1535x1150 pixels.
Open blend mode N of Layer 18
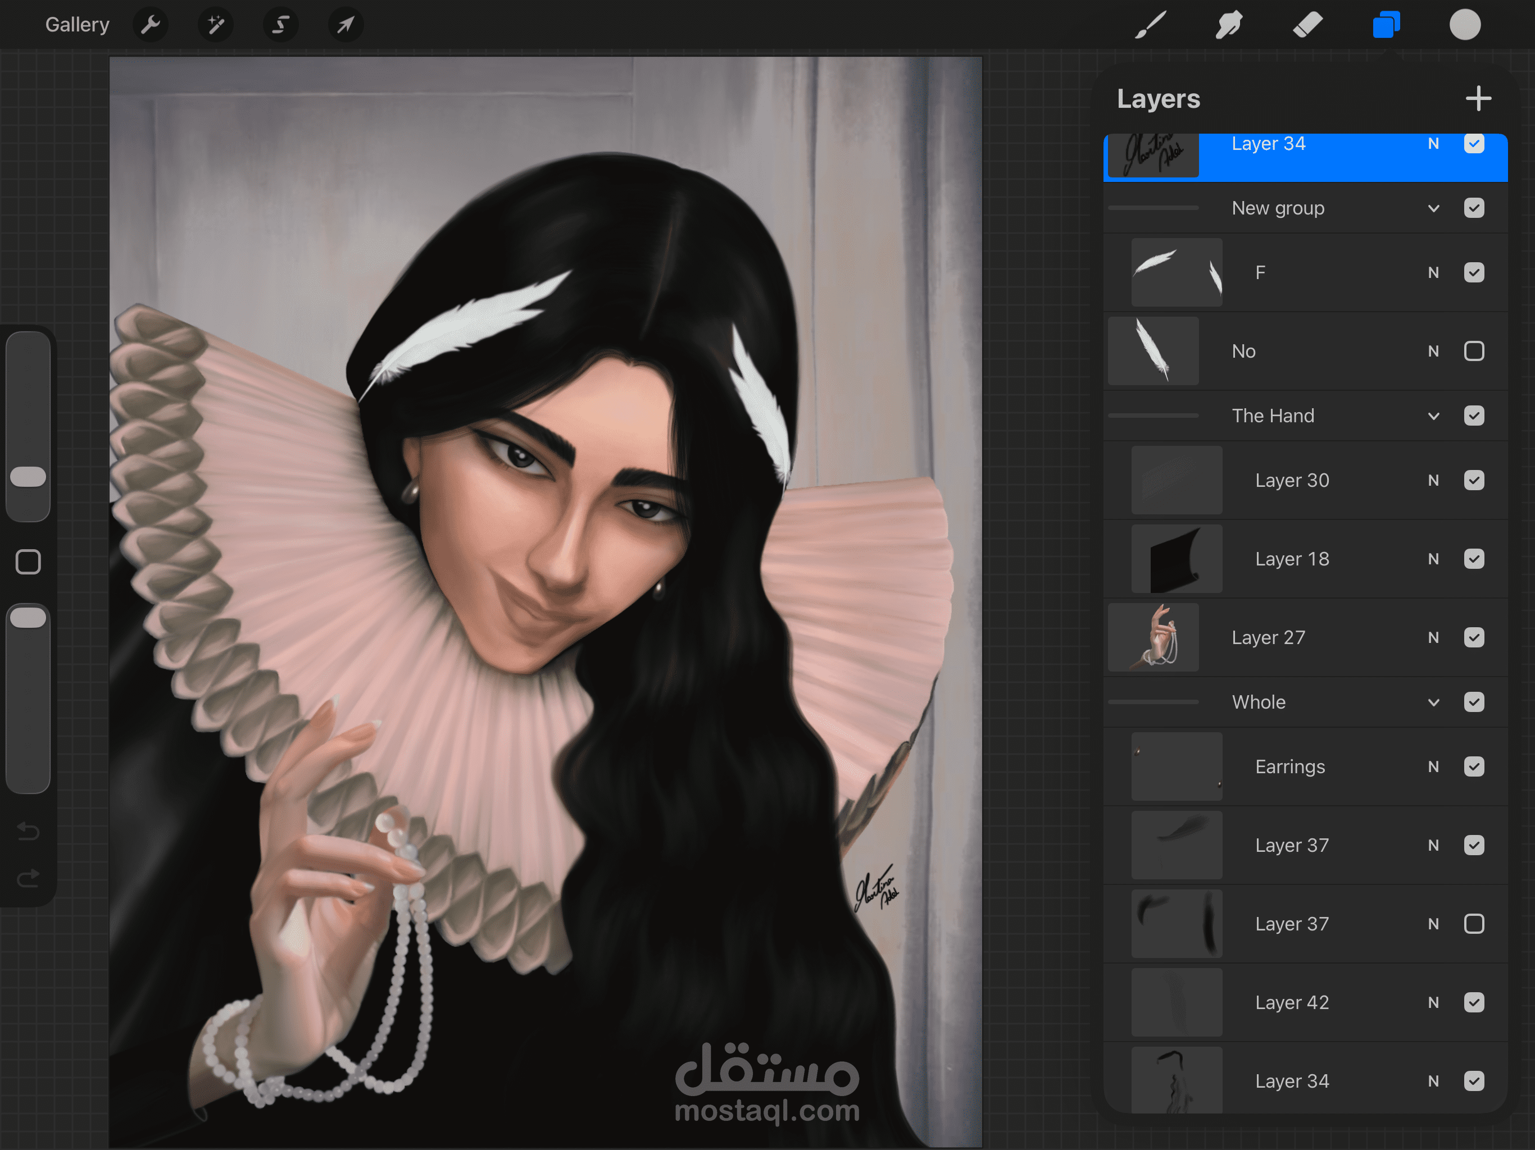tap(1433, 559)
